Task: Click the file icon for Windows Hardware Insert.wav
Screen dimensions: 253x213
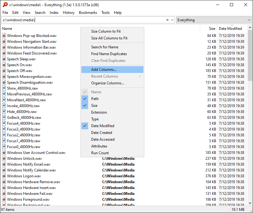Action: coord(4,188)
